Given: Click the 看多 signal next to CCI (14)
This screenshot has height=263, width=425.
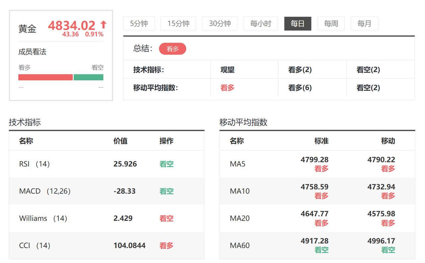Looking at the screenshot, I should (166, 245).
